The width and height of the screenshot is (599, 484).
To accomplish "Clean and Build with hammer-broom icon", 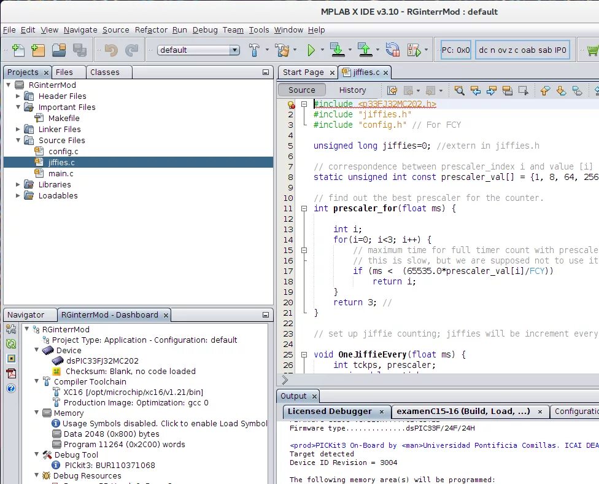I will click(282, 50).
